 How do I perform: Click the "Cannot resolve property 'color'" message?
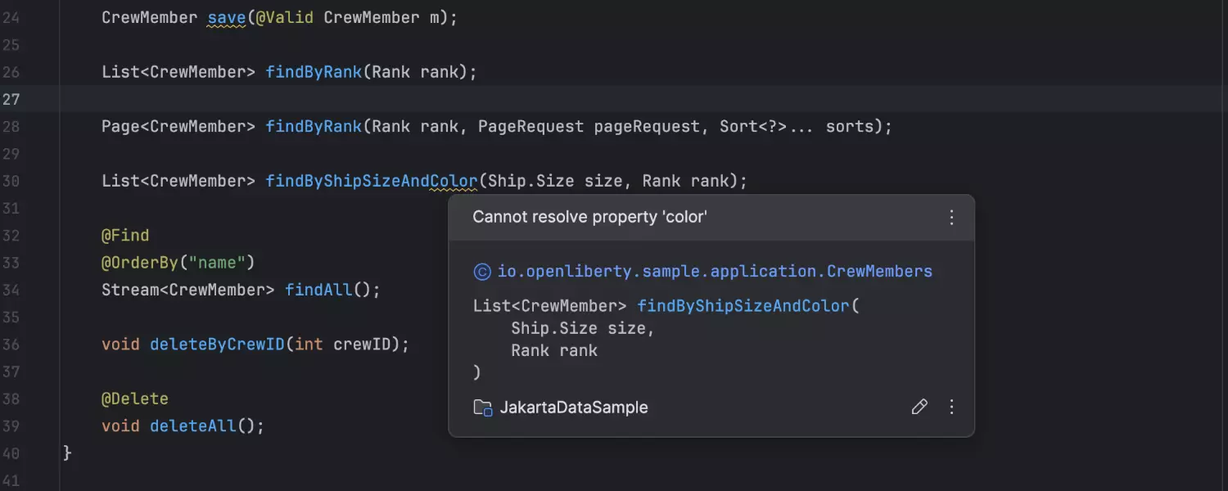[589, 218]
